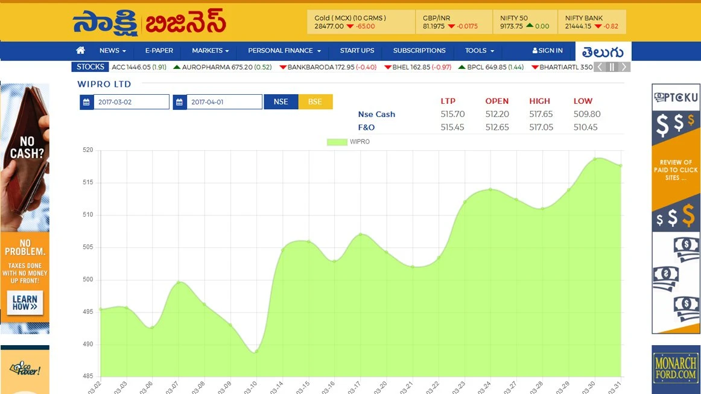This screenshot has height=394, width=701.
Task: Click the Learn How button in ad
Action: click(25, 303)
